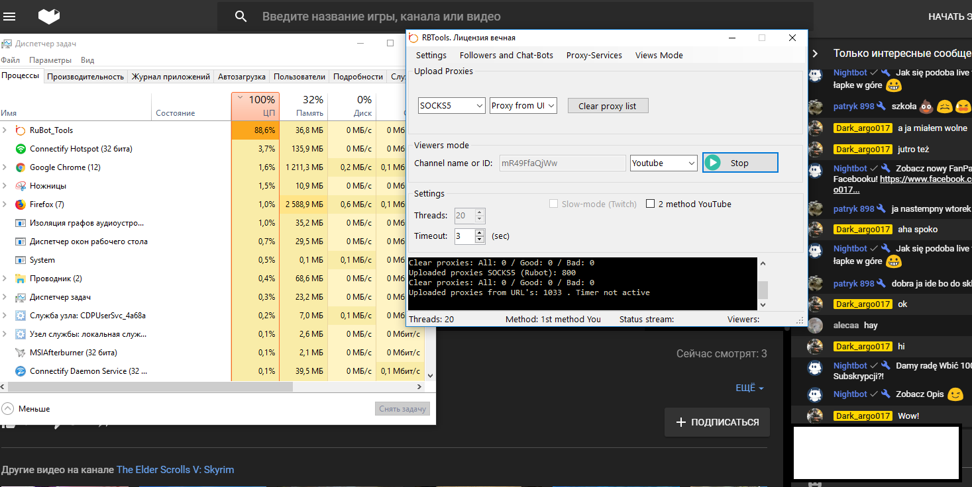Expand the Проводник process group
972x487 pixels.
click(x=5, y=279)
